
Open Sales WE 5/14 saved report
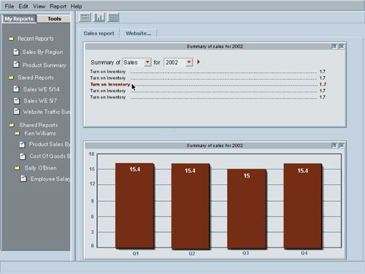(x=42, y=89)
